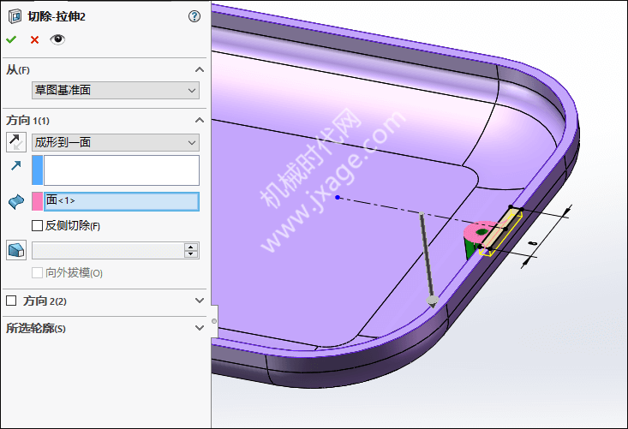The image size is (628, 429).
Task: Toggle detailed preview eye icon
Action: tap(57, 39)
